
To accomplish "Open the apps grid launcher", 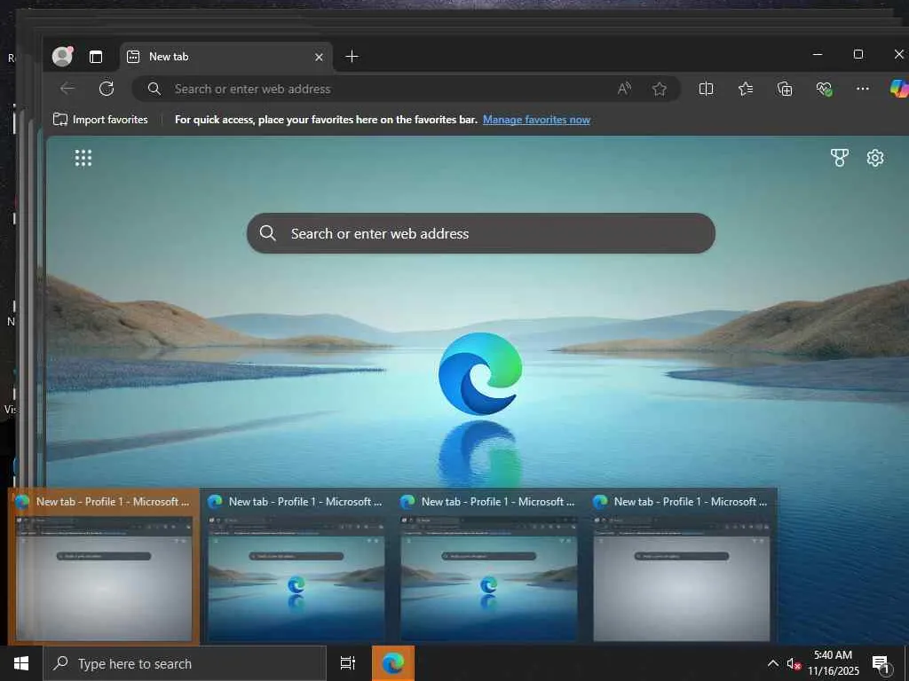I will pyautogui.click(x=83, y=158).
